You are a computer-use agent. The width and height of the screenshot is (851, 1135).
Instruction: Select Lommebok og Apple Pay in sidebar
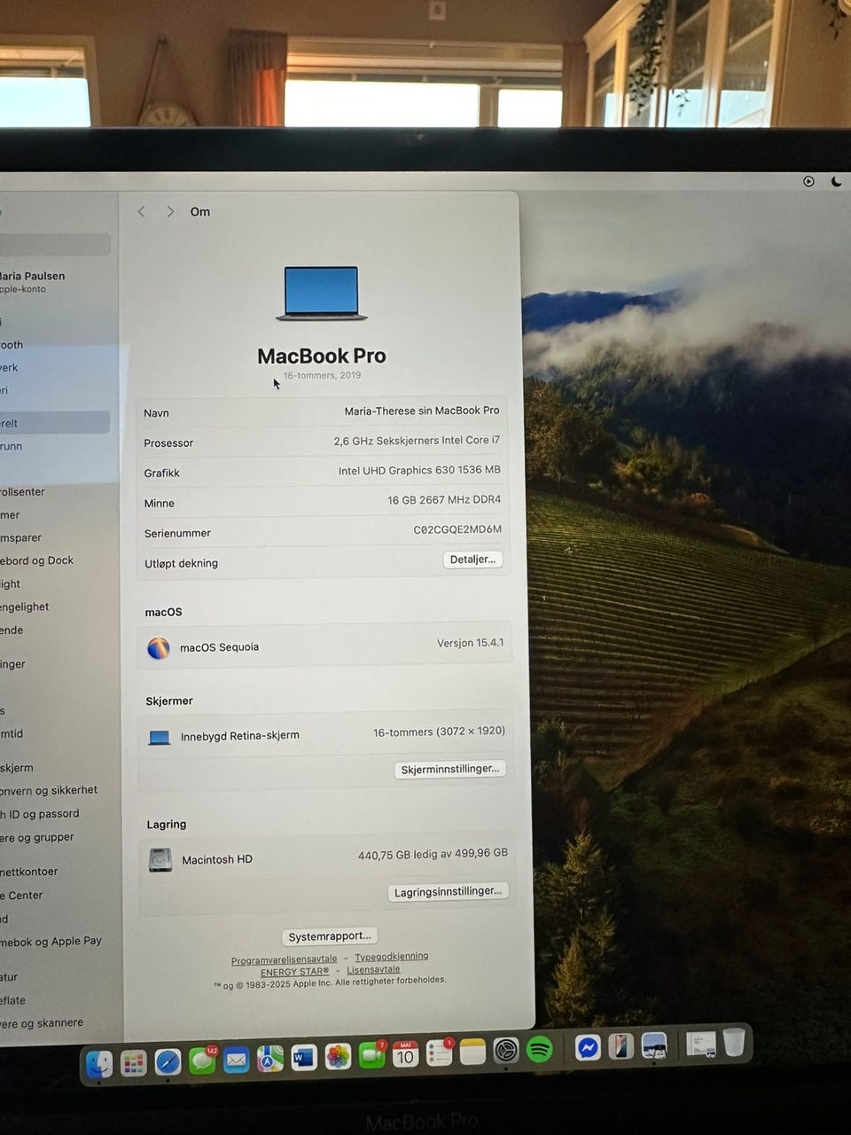(51, 942)
